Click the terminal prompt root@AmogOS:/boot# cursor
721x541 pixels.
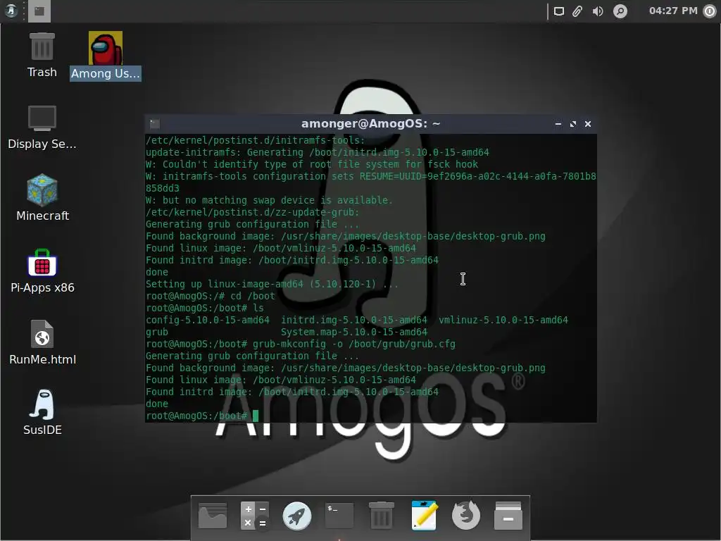pos(256,416)
